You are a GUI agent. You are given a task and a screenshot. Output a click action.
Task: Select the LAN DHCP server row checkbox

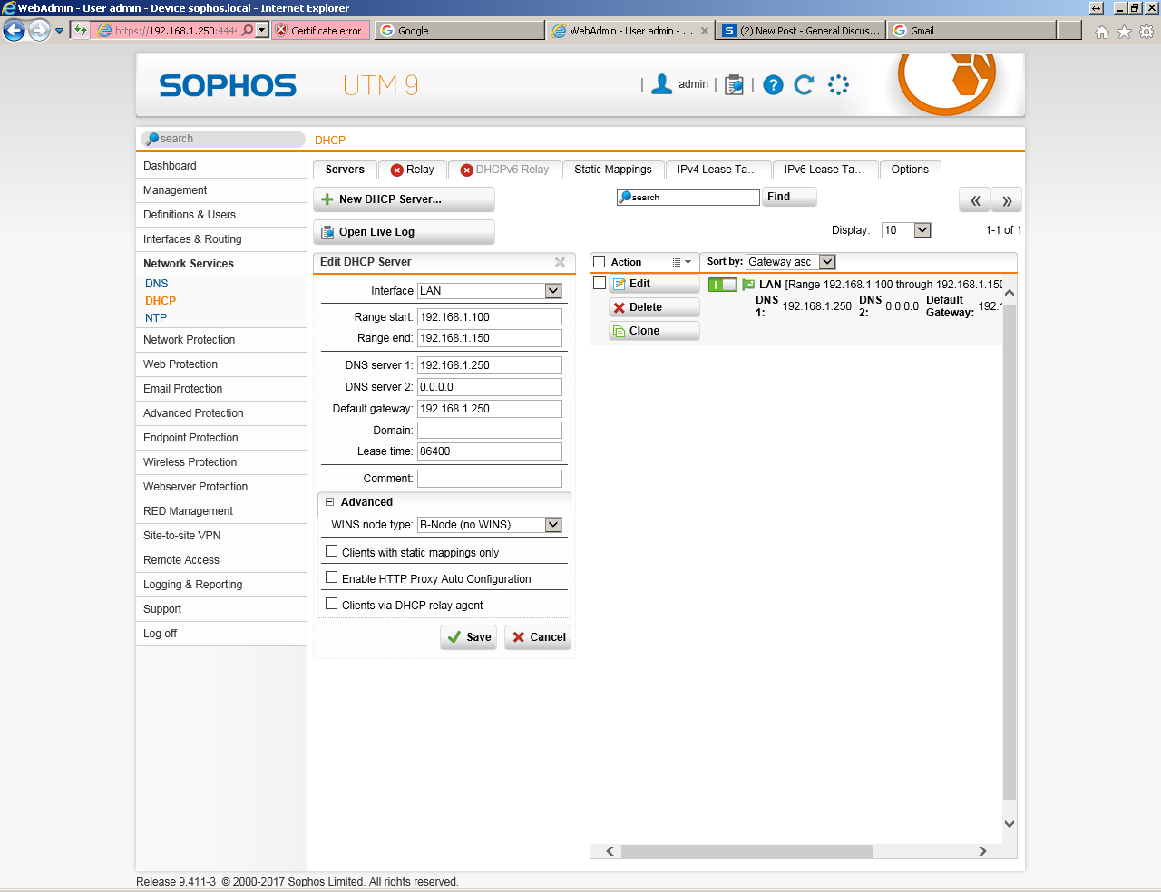[600, 283]
